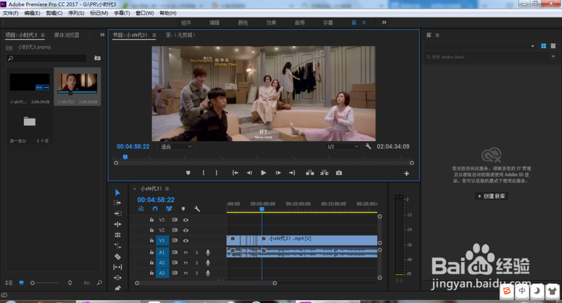Open the zoom level '适合' dropdown
The height and width of the screenshot is (303, 562).
(175, 146)
